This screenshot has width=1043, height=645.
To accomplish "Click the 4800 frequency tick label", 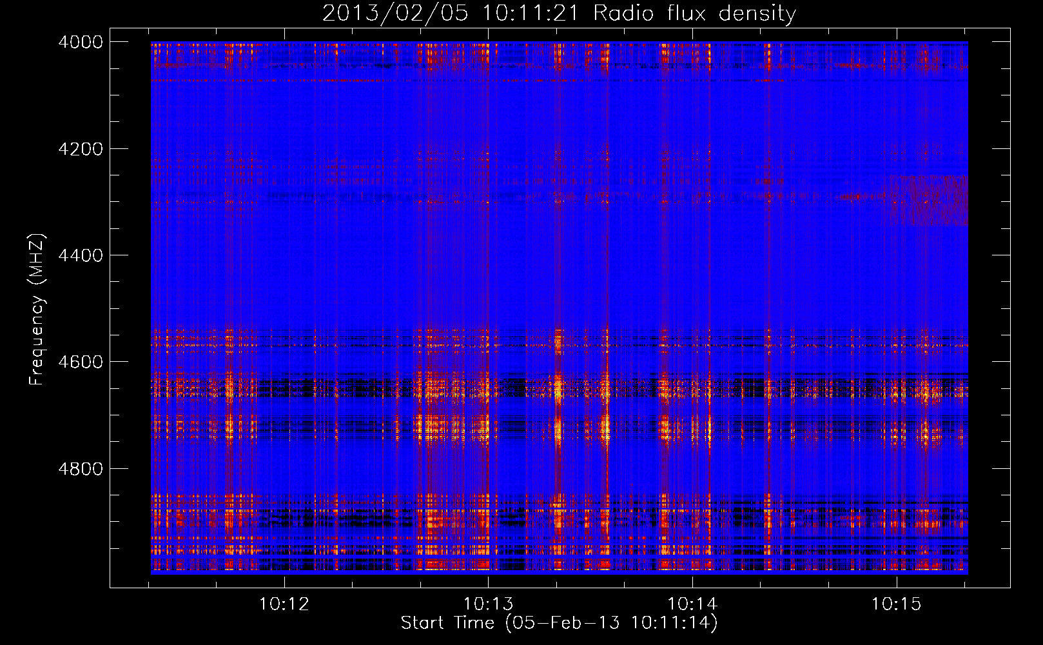I will coord(81,469).
